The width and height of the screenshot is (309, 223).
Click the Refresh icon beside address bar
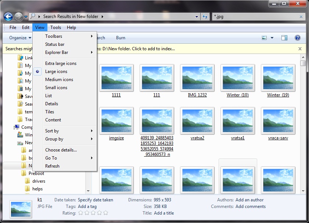[x=205, y=17]
